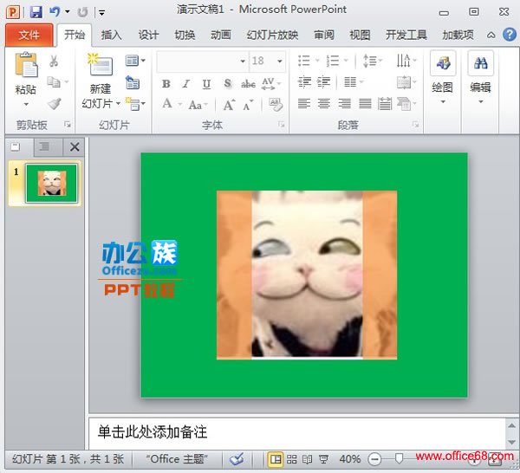The image size is (520, 473).
Task: Toggle Center text alignment
Action: (324, 104)
